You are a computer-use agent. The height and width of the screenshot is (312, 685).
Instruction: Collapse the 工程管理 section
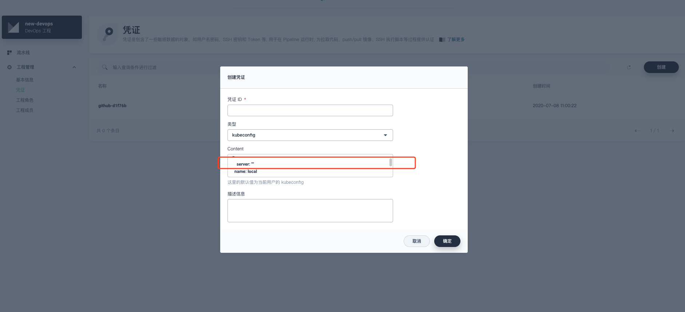74,67
